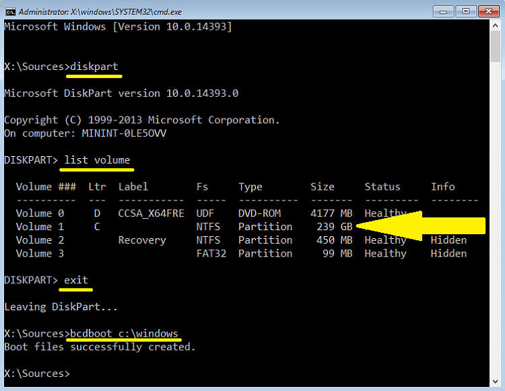
Task: Click the cmd.exe icon in title bar
Action: pyautogui.click(x=10, y=12)
